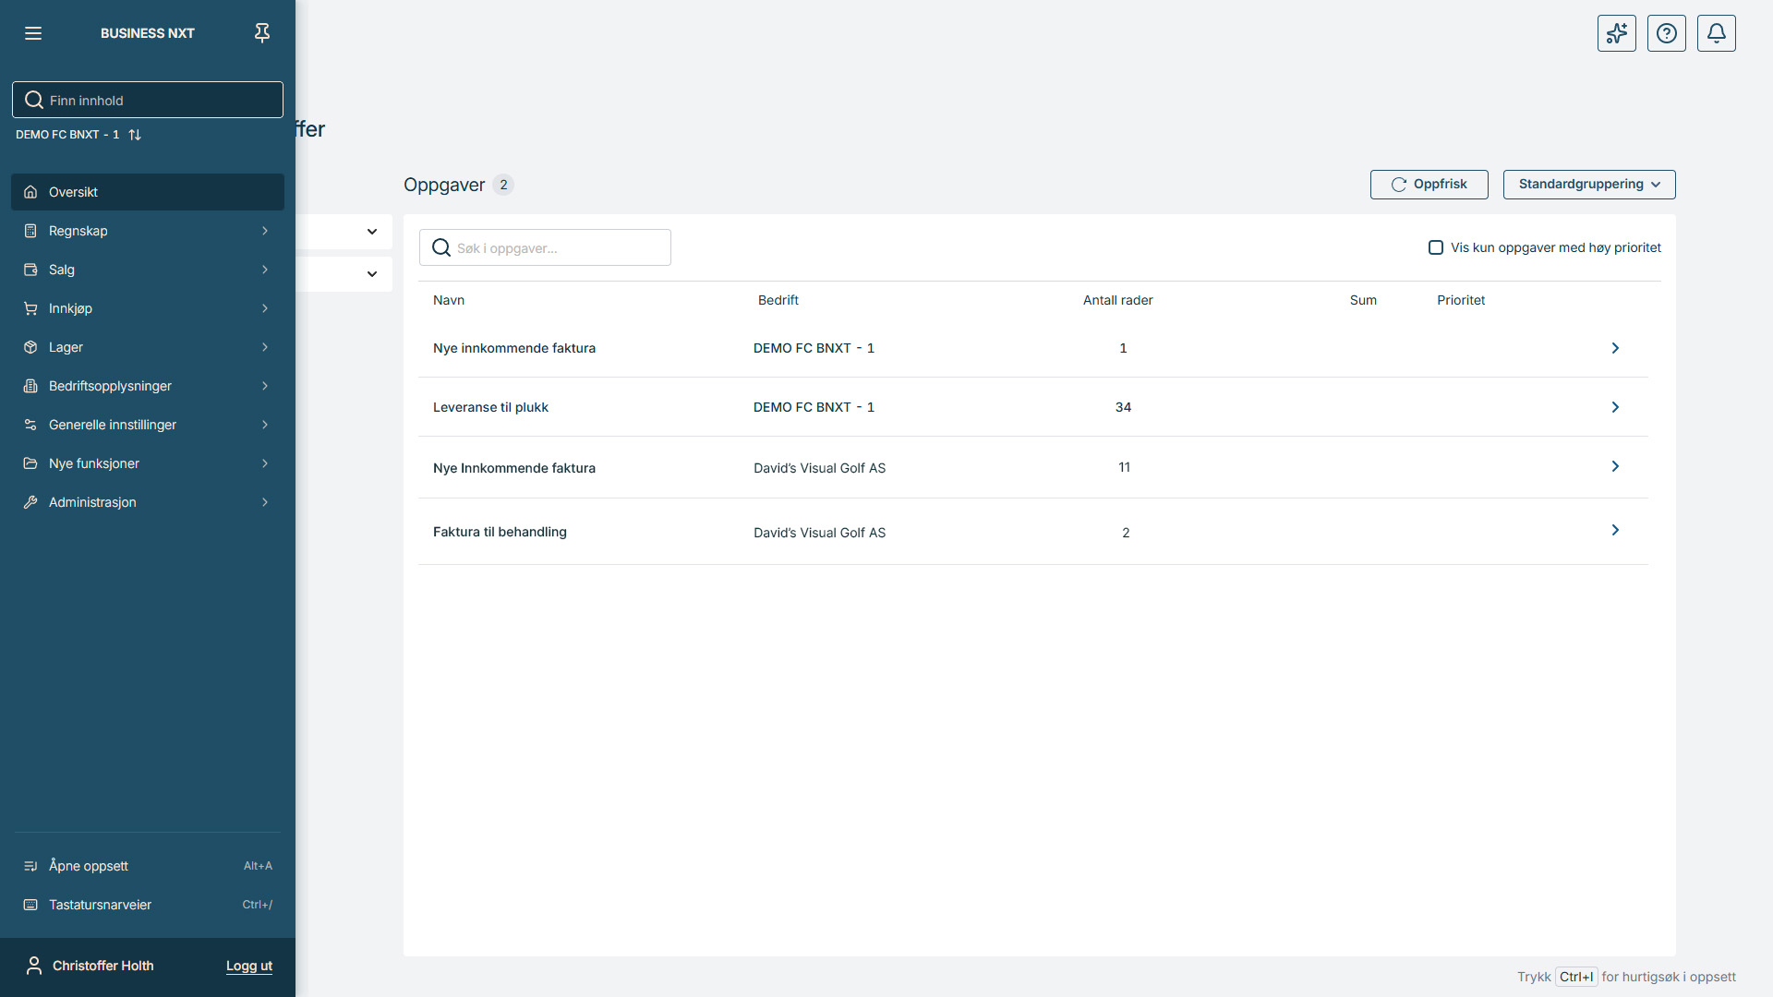Open the Lager menu item
Viewport: 1773px width, 997px height.
pyautogui.click(x=66, y=347)
